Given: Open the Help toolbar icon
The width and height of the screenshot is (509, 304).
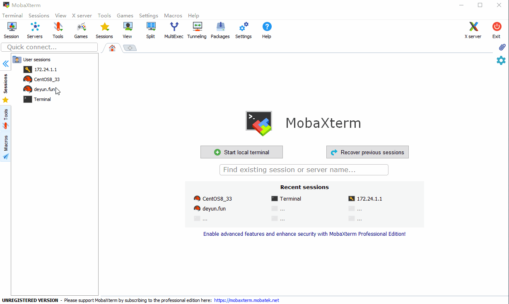Looking at the screenshot, I should 267,30.
